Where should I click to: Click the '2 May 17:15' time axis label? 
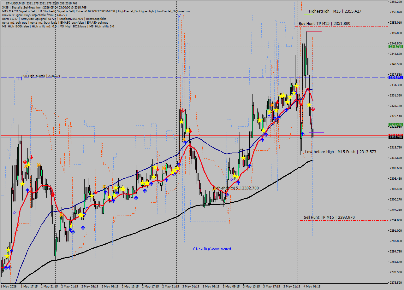[x=151, y=287]
